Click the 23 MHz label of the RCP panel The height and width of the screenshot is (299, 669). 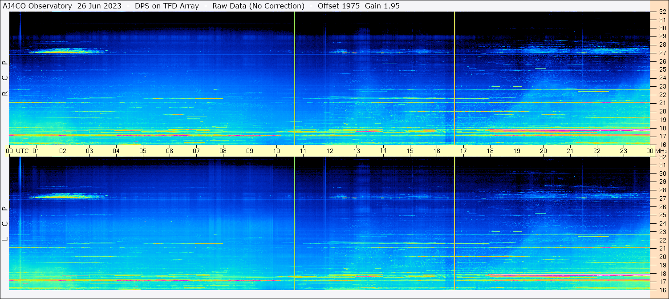coord(662,86)
